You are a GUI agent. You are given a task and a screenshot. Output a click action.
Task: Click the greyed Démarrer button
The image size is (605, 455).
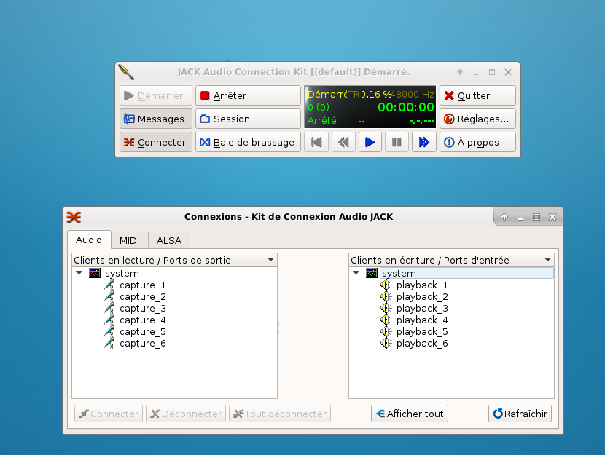(x=155, y=95)
